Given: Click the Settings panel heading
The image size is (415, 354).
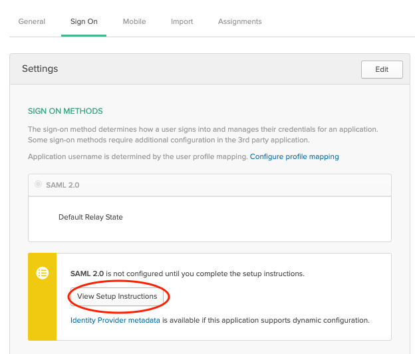Looking at the screenshot, I should click(40, 69).
